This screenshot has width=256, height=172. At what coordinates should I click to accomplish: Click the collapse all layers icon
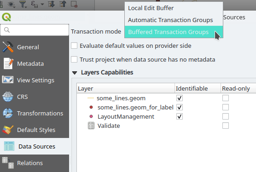click(x=63, y=4)
